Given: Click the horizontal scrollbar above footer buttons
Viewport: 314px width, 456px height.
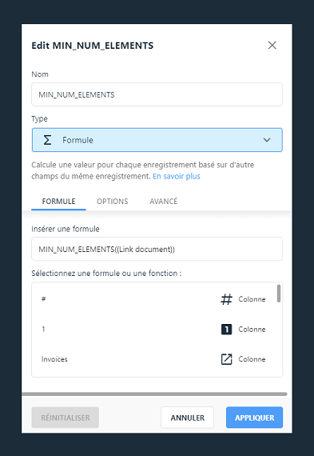Looking at the screenshot, I should [x=154, y=394].
